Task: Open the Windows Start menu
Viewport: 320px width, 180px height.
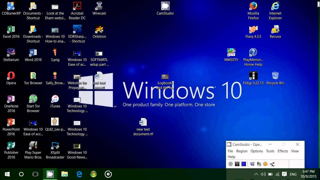Action: [7, 174]
